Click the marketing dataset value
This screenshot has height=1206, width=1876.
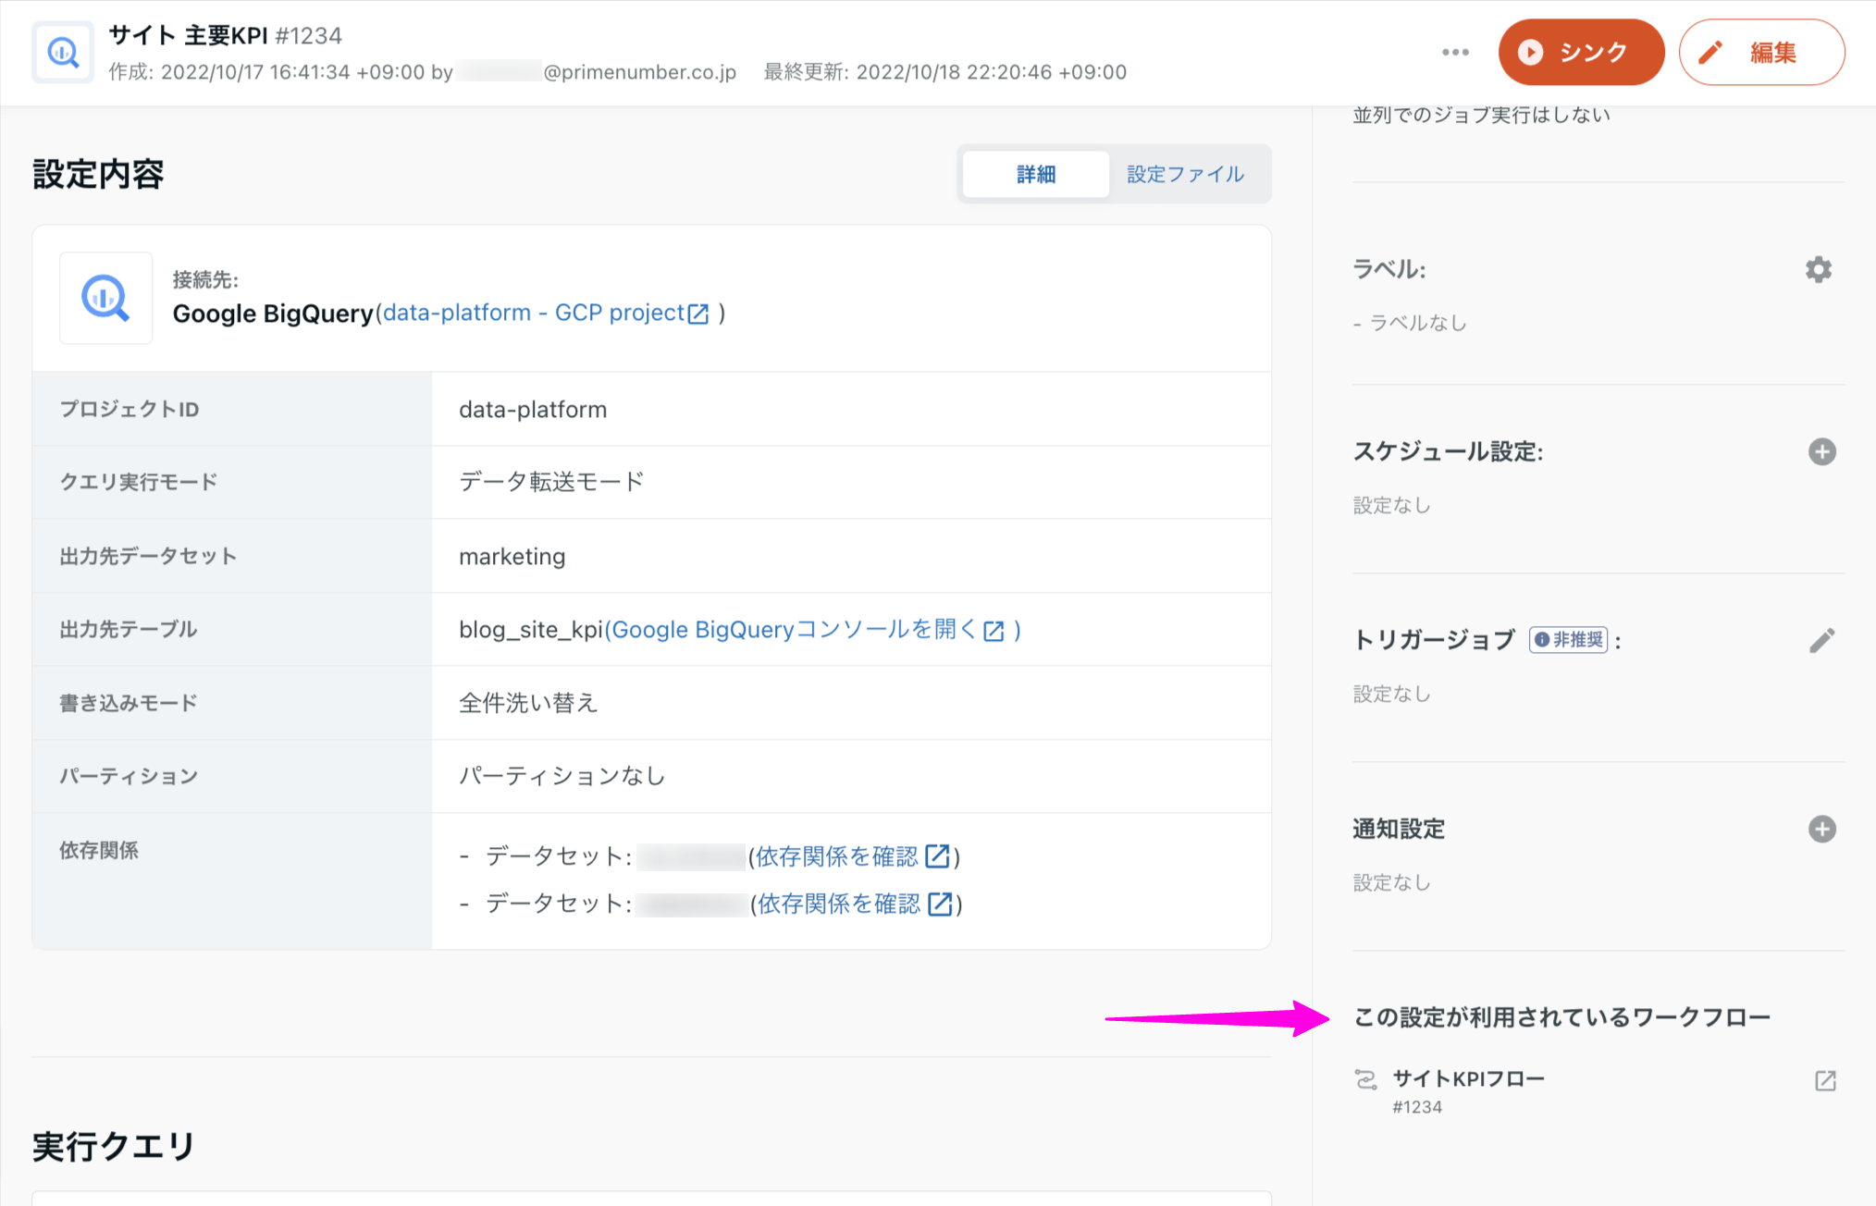click(x=512, y=556)
